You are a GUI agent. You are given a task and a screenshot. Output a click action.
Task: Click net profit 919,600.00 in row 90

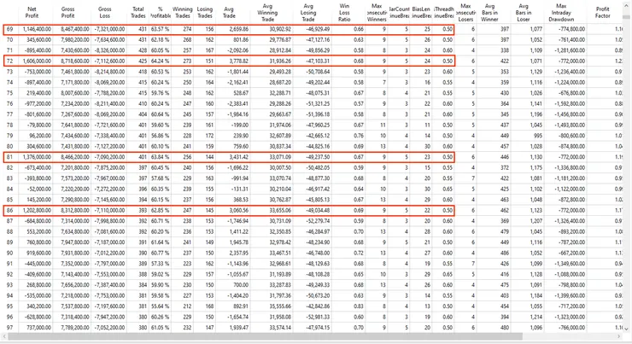[39, 253]
